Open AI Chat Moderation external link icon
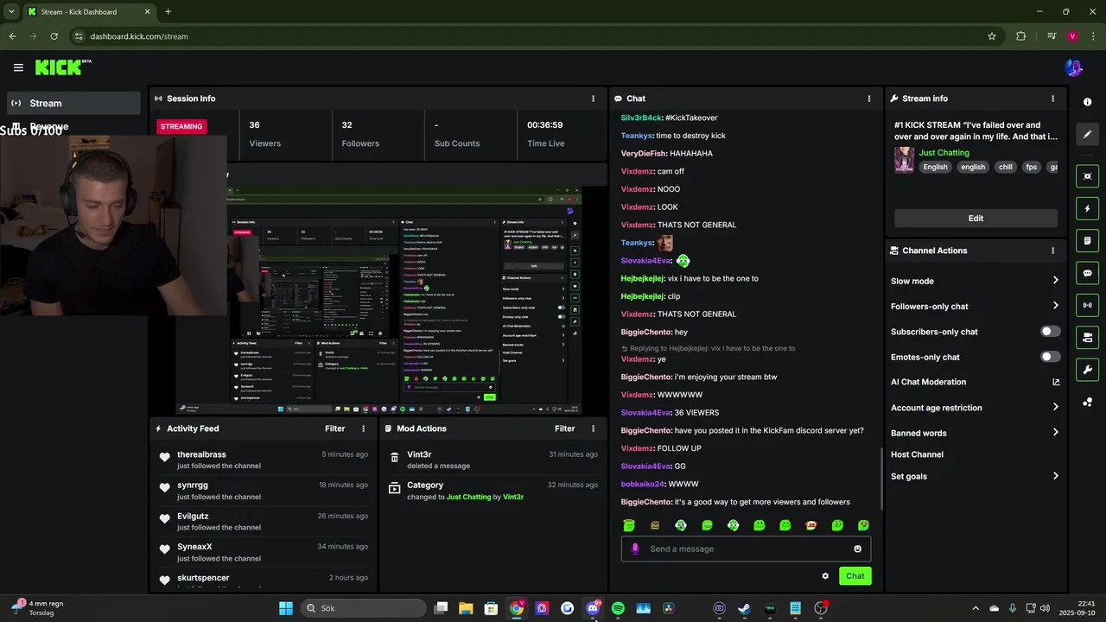 1056,382
